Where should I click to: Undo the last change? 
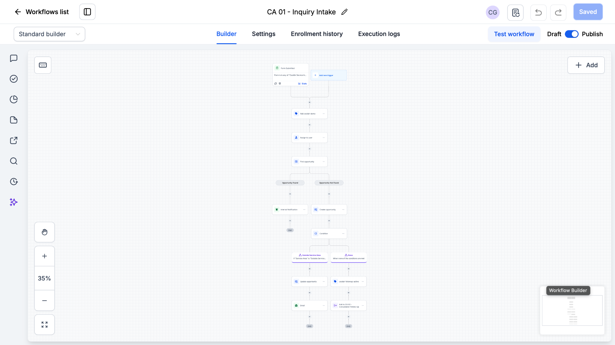pos(538,12)
